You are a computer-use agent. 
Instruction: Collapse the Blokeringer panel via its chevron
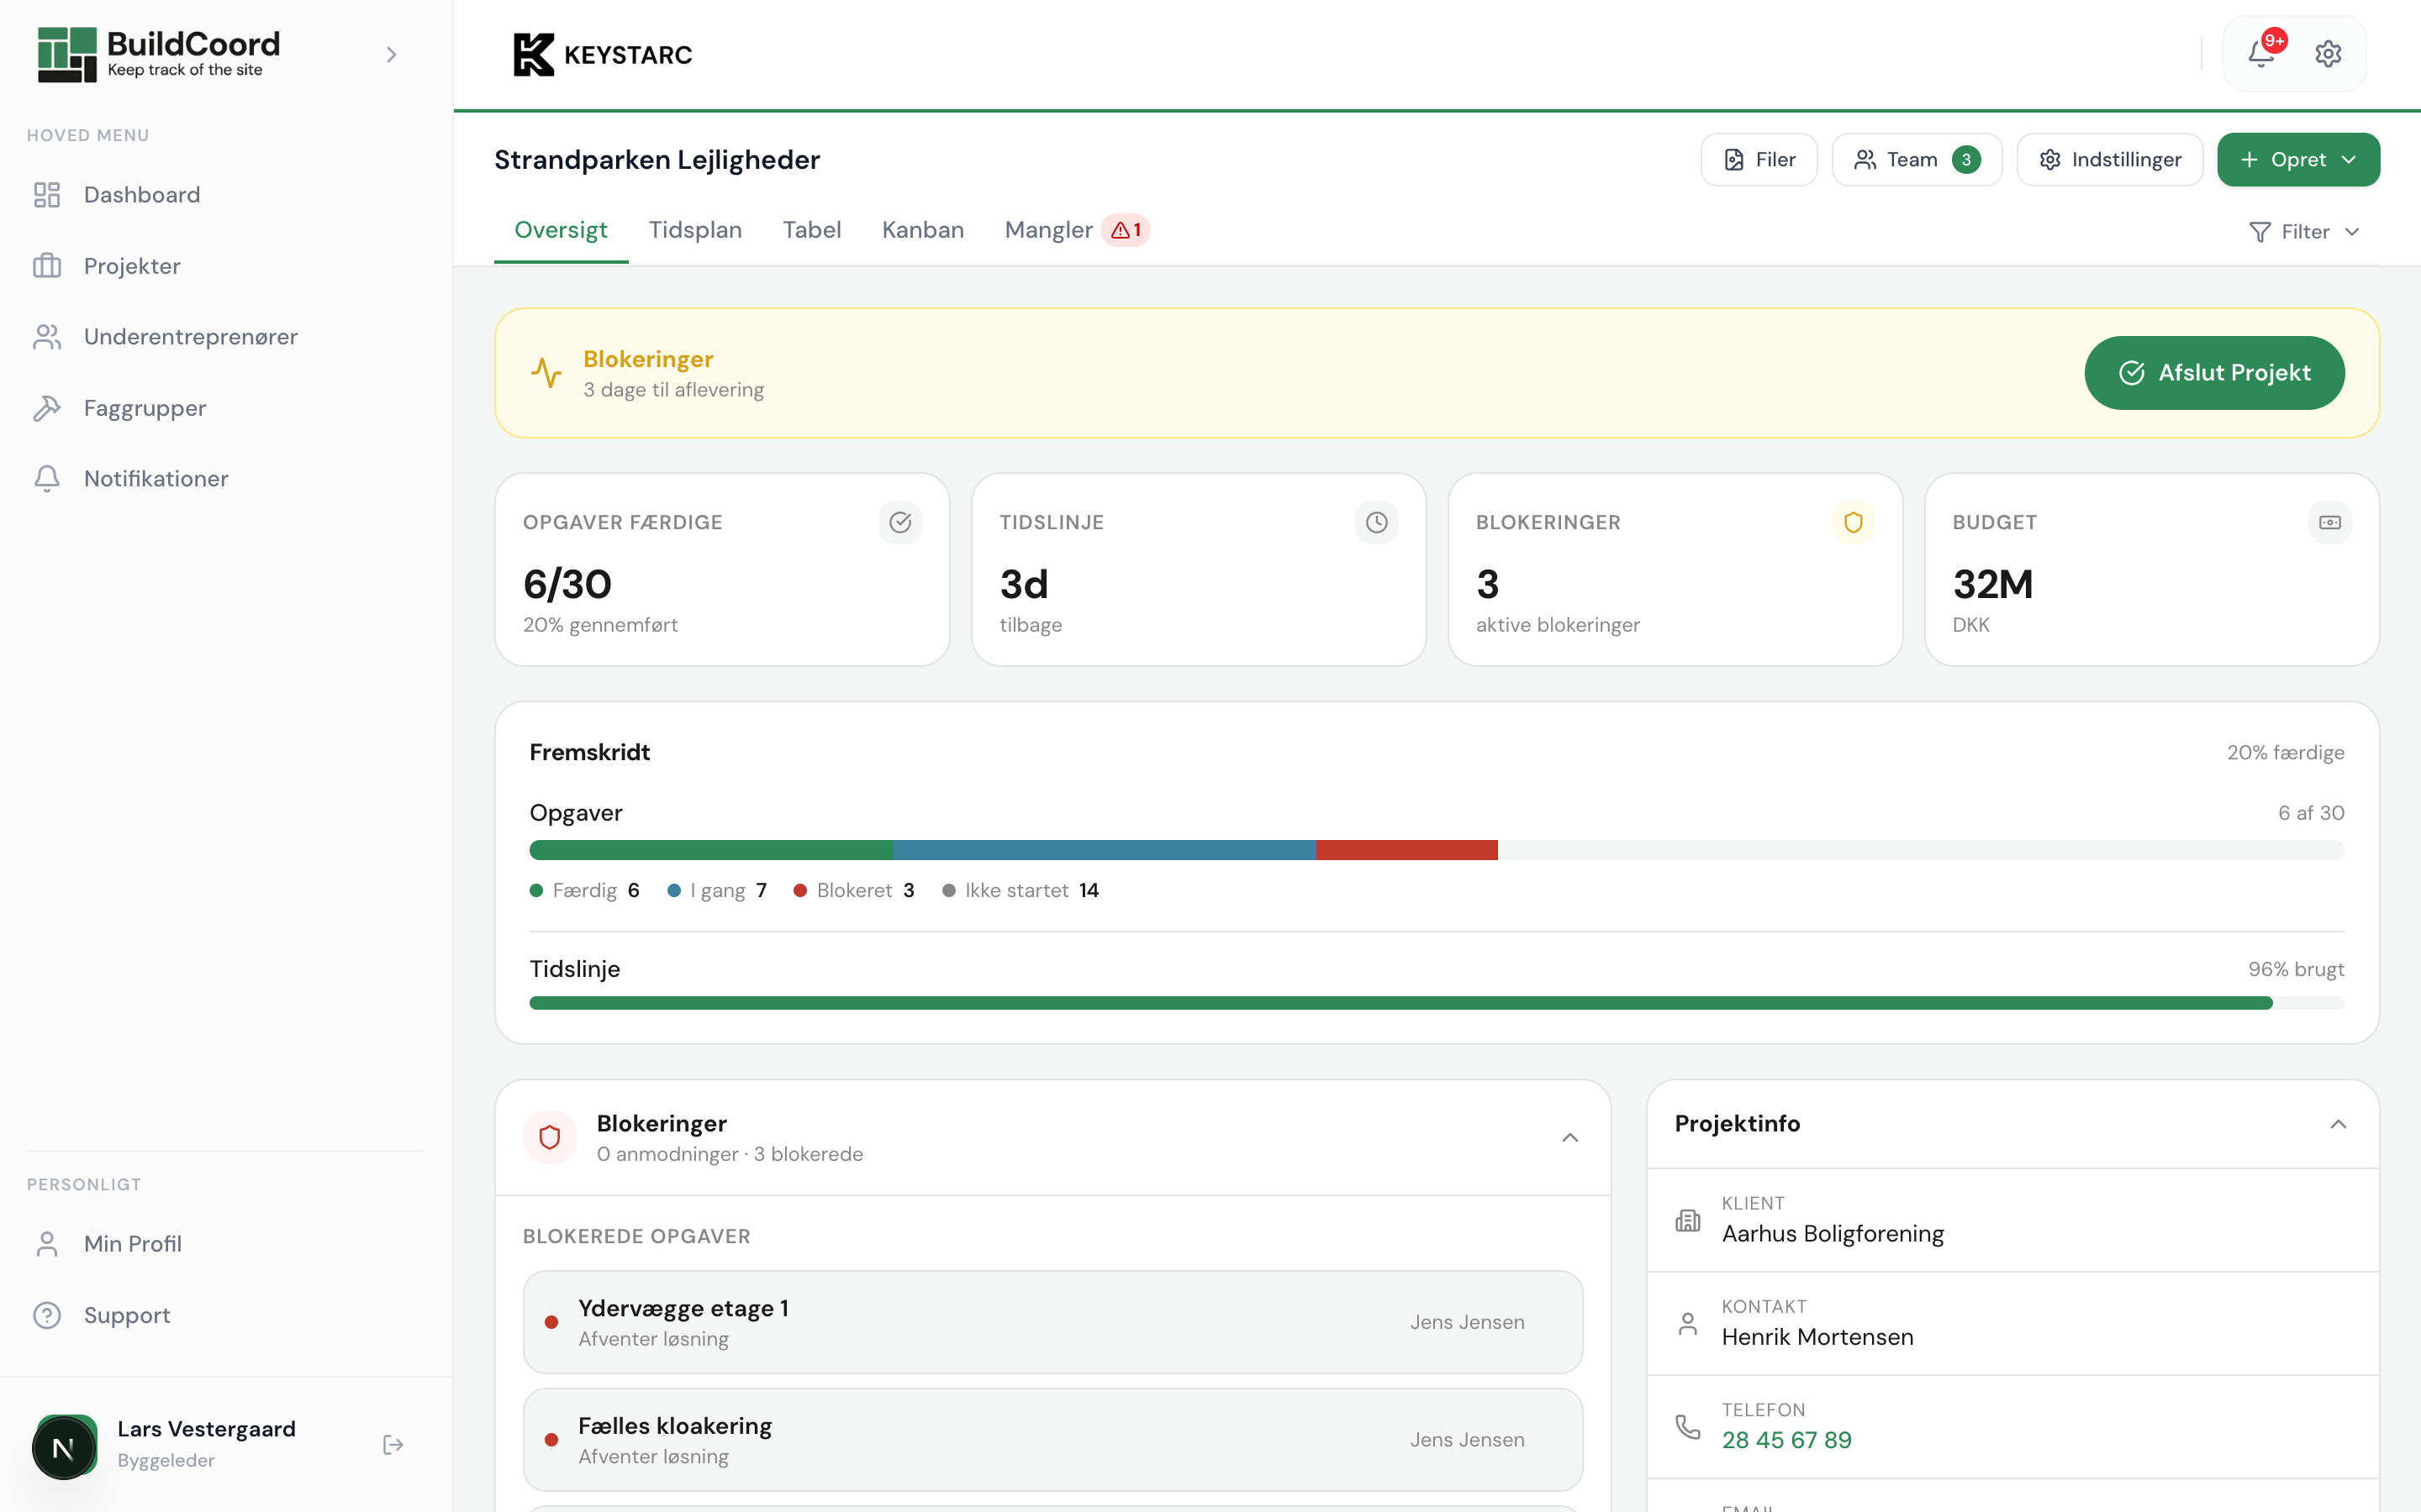[1569, 1137]
